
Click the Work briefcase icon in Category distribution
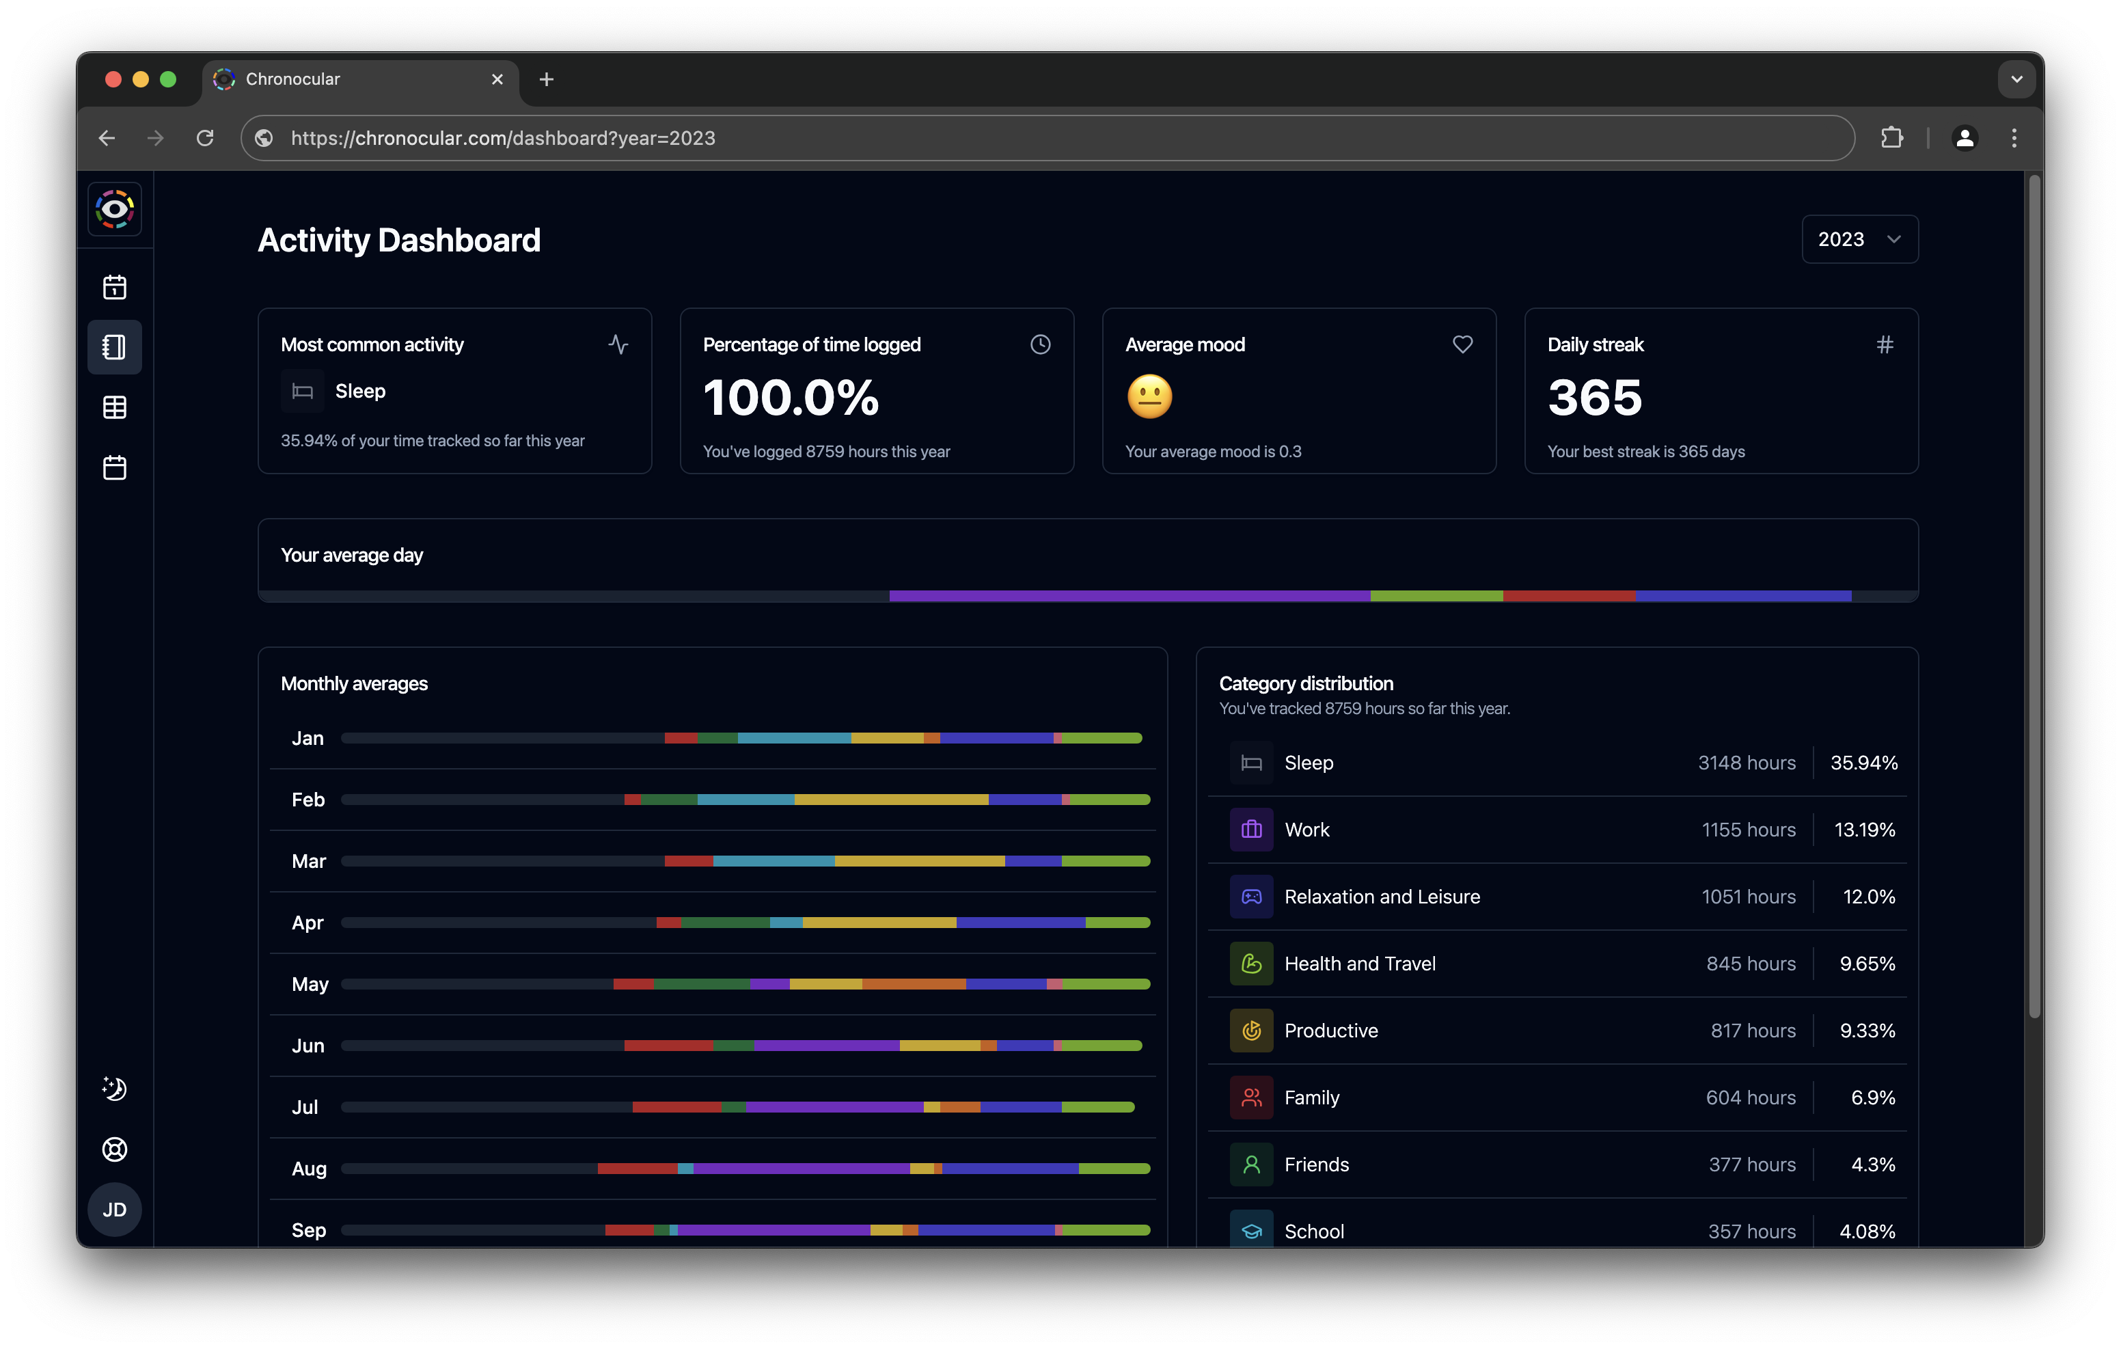click(1252, 830)
